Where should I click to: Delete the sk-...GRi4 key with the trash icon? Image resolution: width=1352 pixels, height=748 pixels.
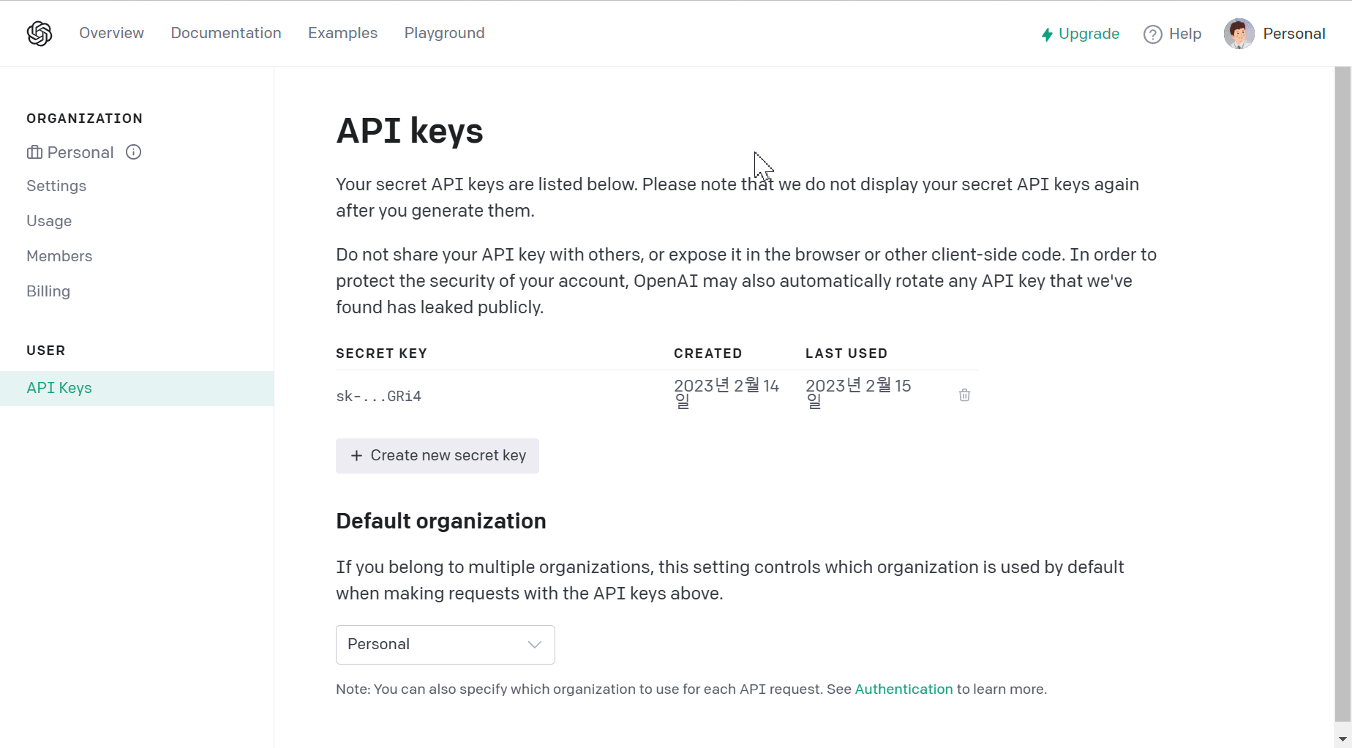[x=964, y=394]
